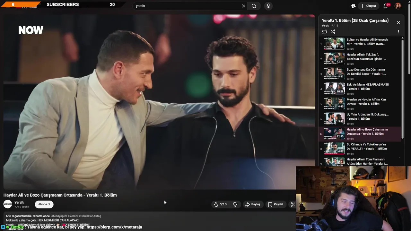Click the '658 B görüntüleme' view count text
The height and width of the screenshot is (231, 411).
(x=19, y=216)
